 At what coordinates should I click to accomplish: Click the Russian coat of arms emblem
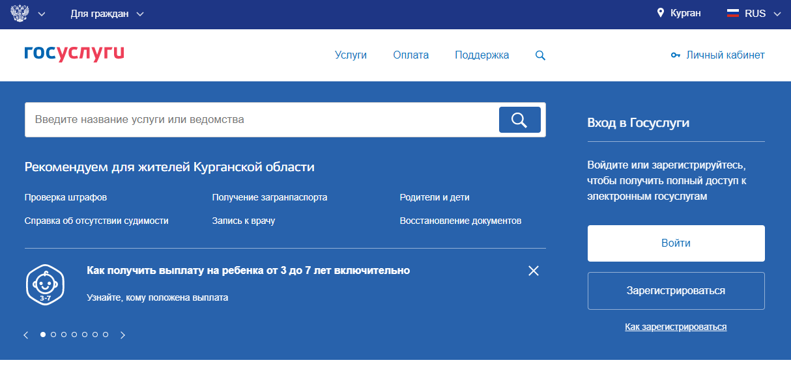tap(20, 13)
